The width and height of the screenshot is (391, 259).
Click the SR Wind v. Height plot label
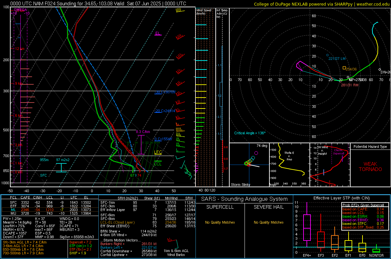coord(322,151)
